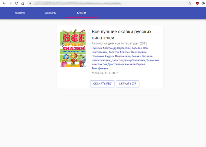206x147 pixels.
Task: Click the СКАЧАТЬ ZIP button
Action: tap(128, 84)
